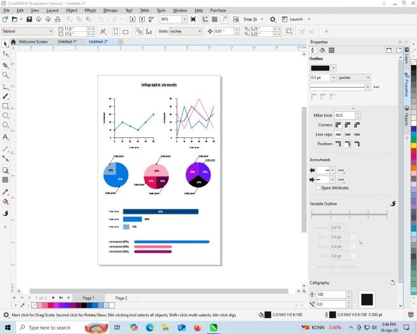Select the Artistic Media tool
This screenshot has width=417, height=334.
click(5, 96)
